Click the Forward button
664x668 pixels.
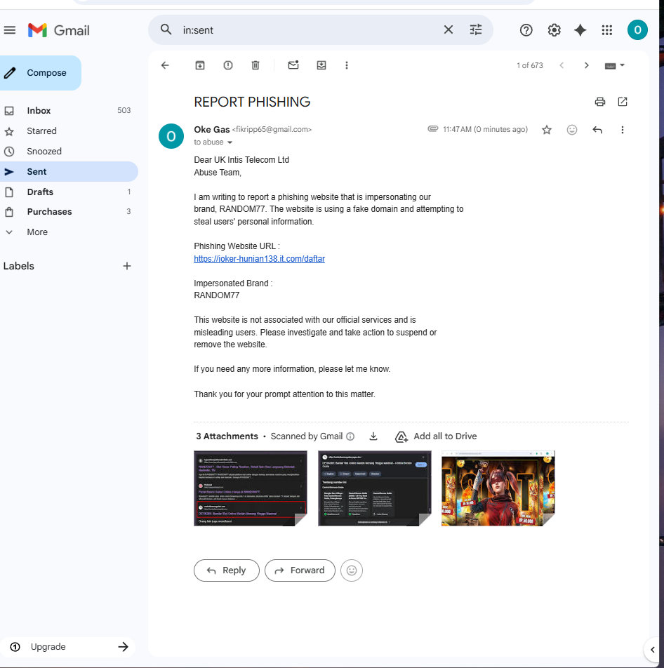click(300, 570)
